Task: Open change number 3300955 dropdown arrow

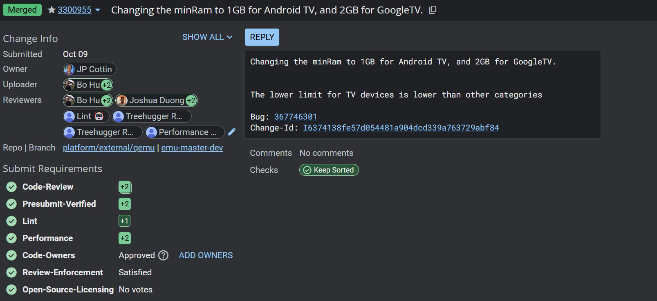Action: coord(98,10)
